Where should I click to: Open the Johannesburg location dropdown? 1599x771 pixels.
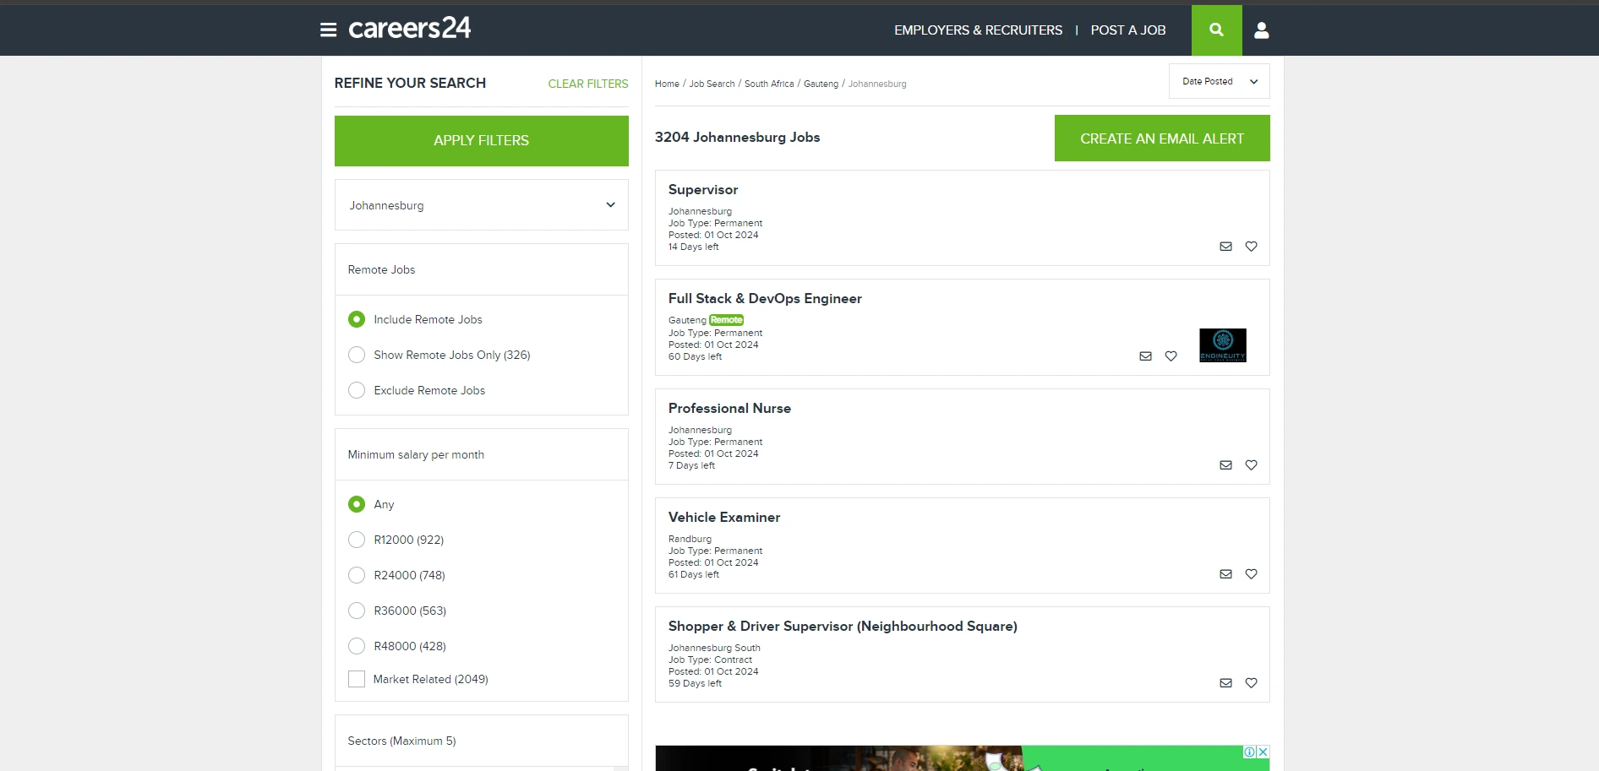(x=482, y=205)
